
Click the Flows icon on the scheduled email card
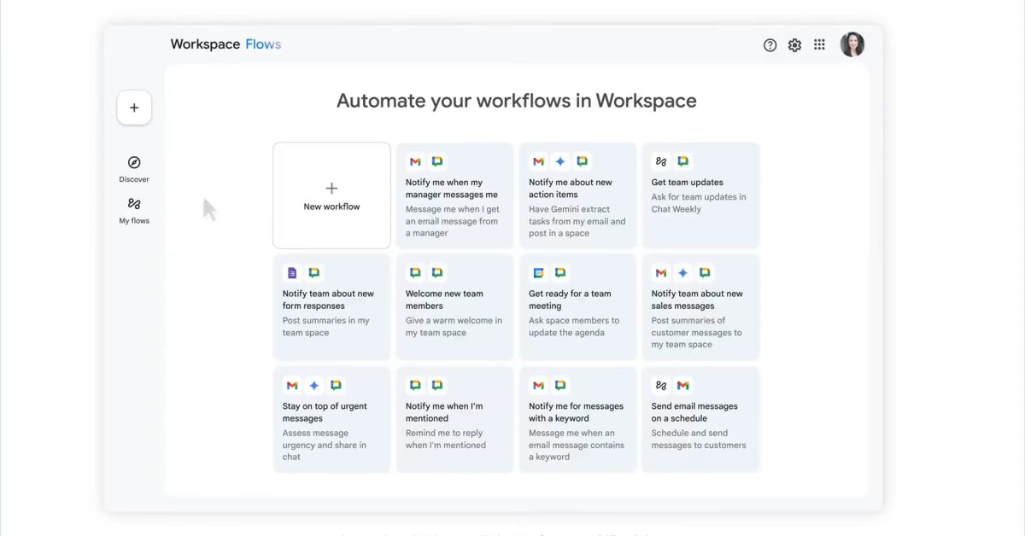(x=660, y=385)
